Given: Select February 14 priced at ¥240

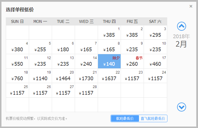Looking at the screenshot, I should 86,61.
